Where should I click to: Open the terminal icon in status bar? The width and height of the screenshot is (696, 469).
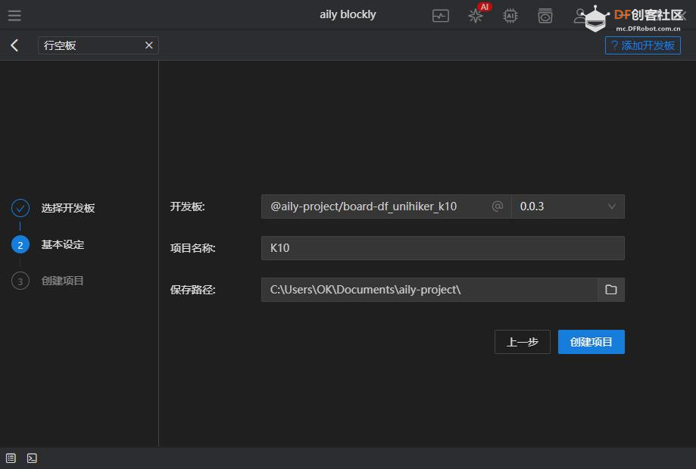32,458
